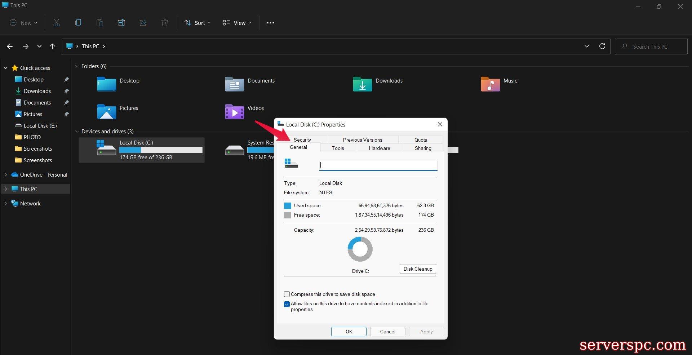Click the Refresh icon beside address bar
The image size is (692, 355).
[x=602, y=46]
